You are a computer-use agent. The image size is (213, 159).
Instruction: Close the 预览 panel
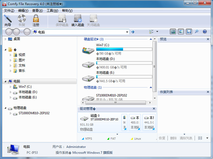(208, 39)
